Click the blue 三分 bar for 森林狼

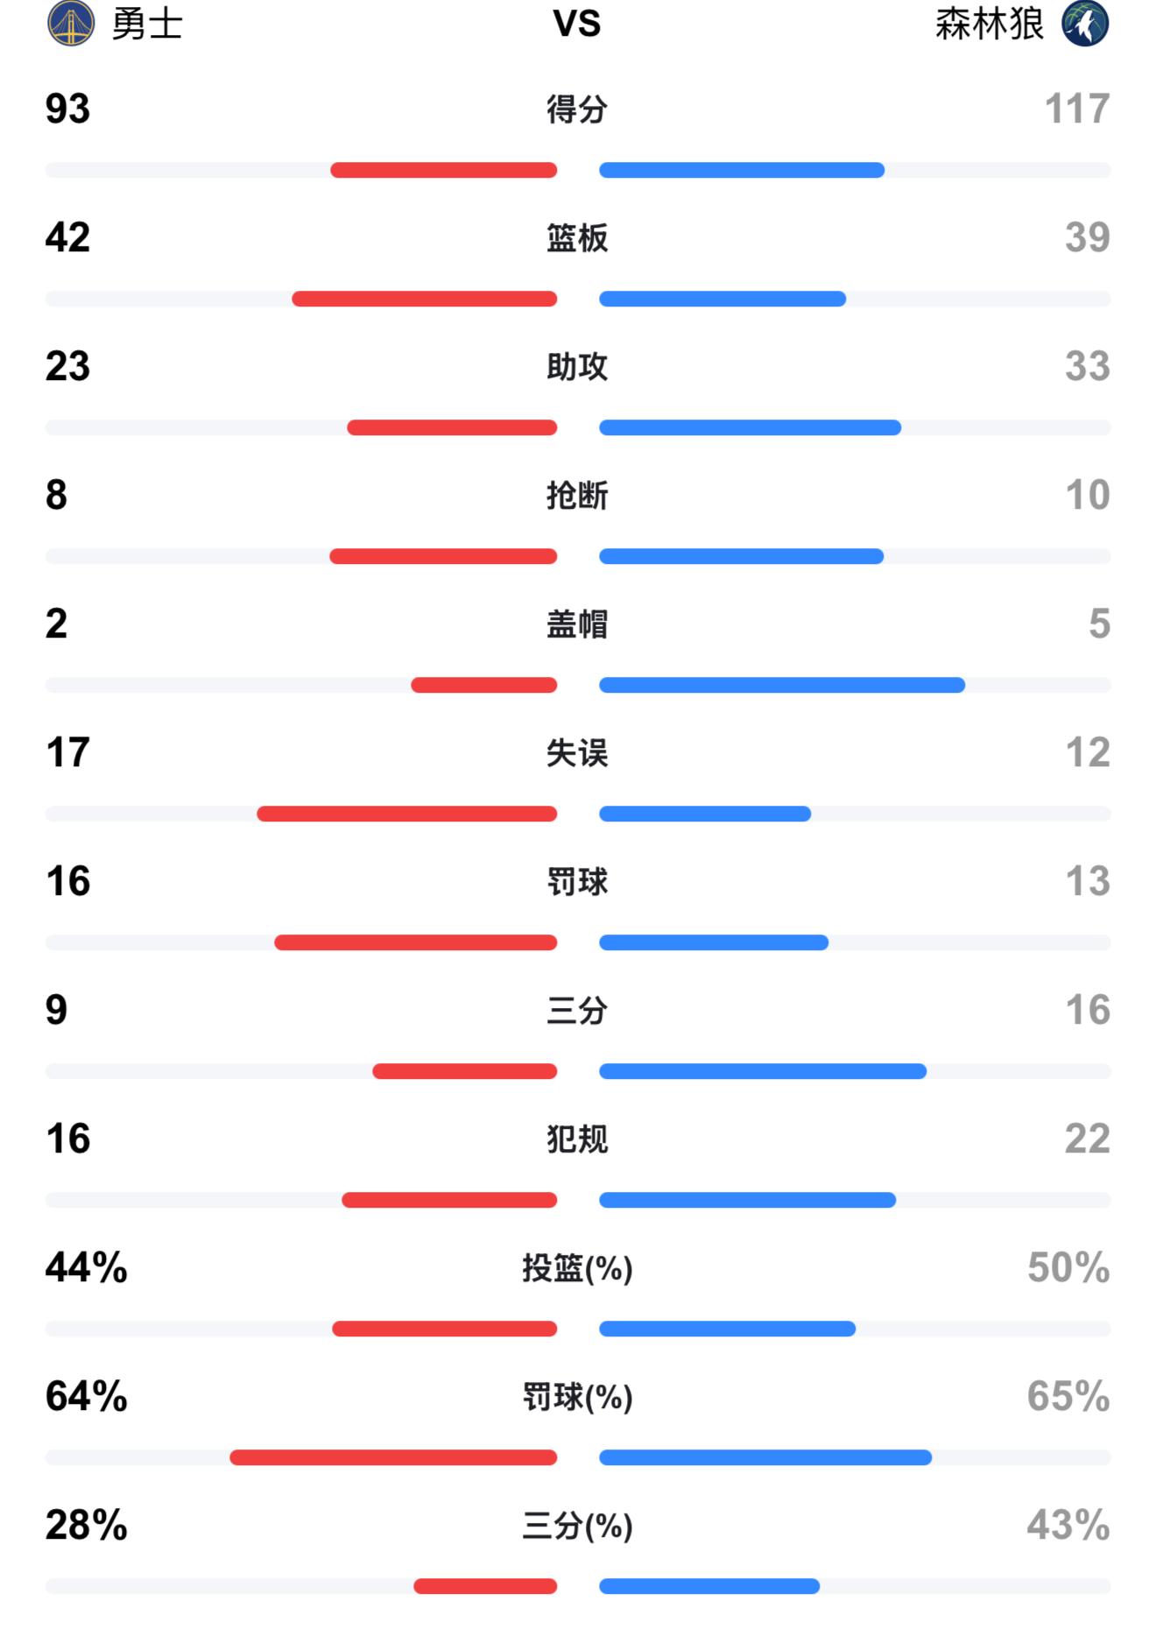763,1072
